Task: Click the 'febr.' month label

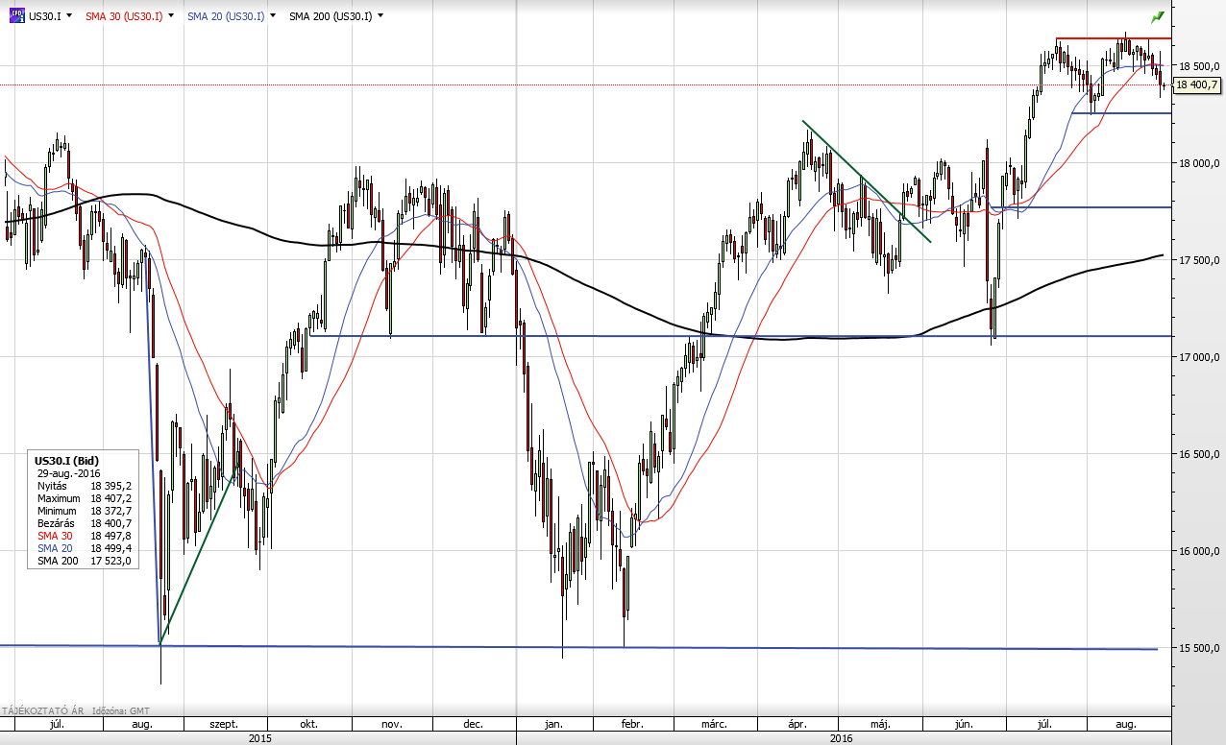Action: click(x=631, y=724)
